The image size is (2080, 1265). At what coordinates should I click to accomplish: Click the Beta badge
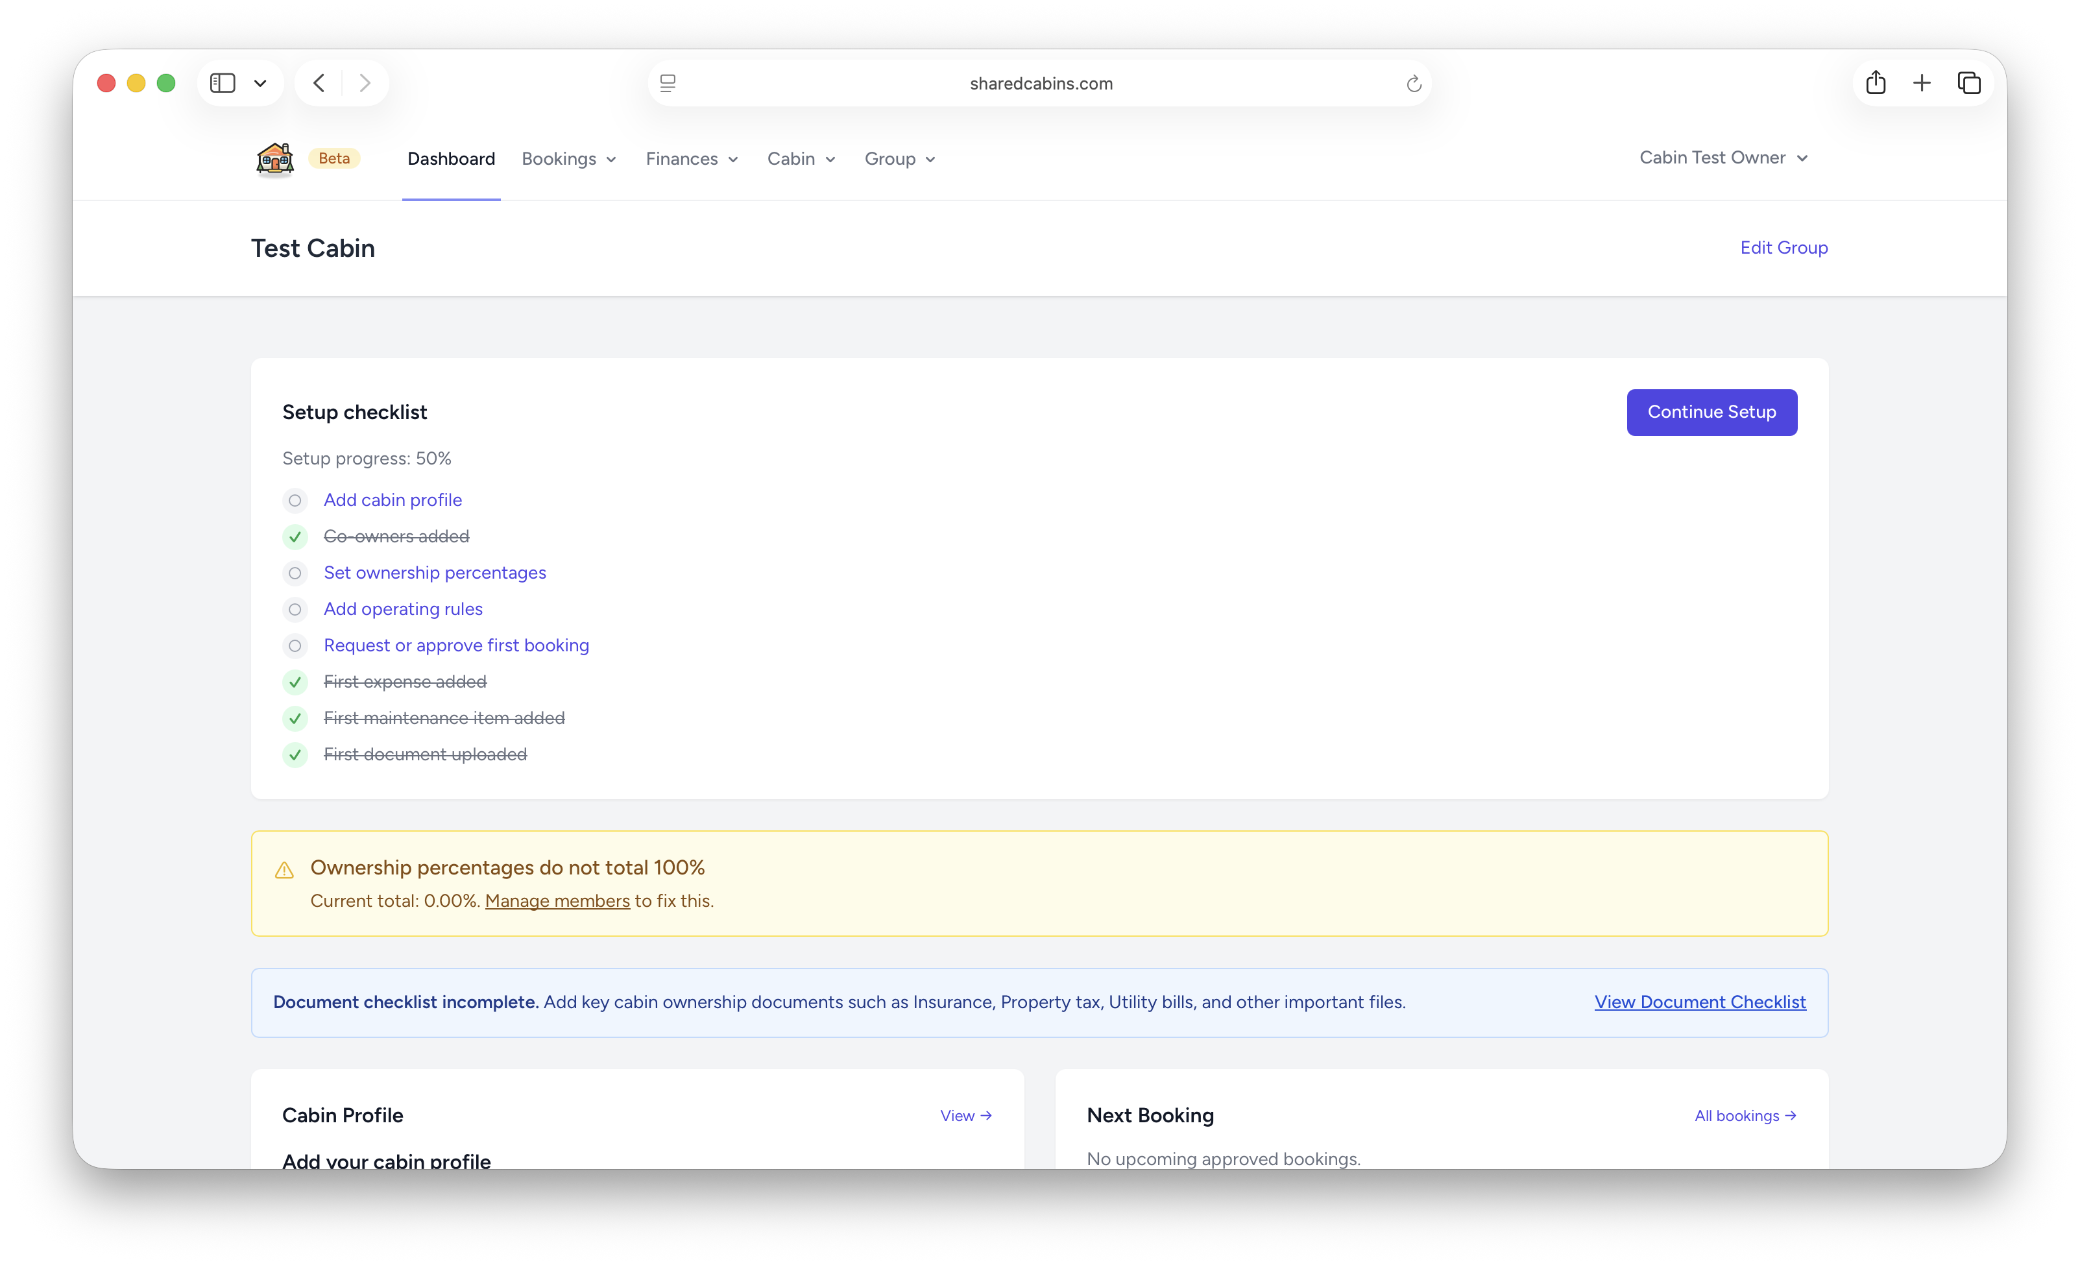pyautogui.click(x=334, y=158)
